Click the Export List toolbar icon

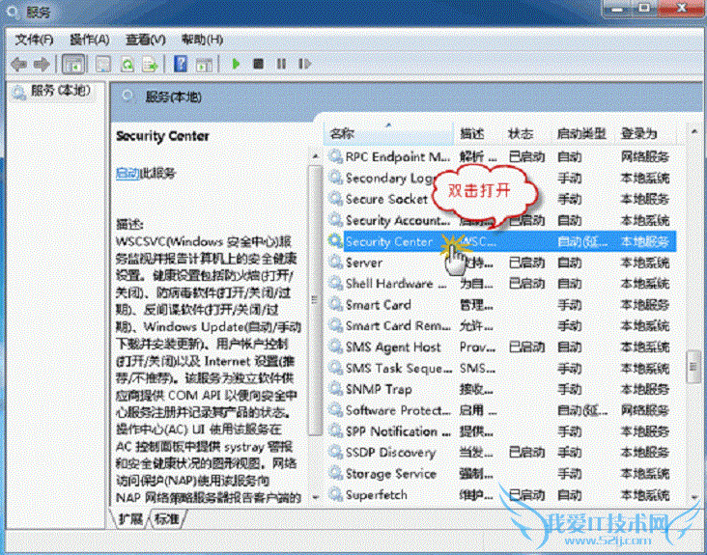click(150, 65)
